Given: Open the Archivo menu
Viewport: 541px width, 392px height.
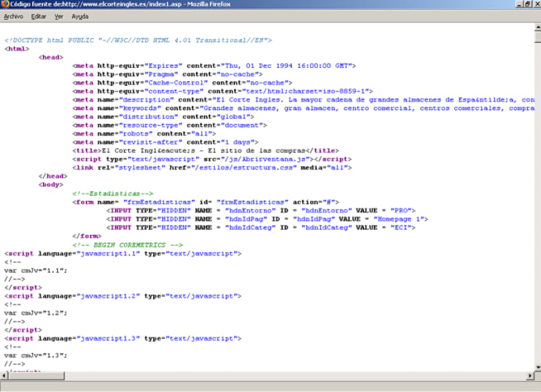Looking at the screenshot, I should [x=13, y=16].
